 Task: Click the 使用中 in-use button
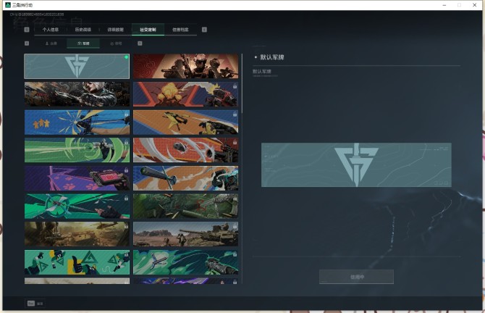click(x=356, y=277)
